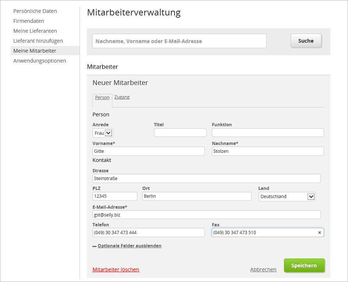Image resolution: width=348 pixels, height=282 pixels.
Task: Focus the Funktion text field
Action: 268,133
